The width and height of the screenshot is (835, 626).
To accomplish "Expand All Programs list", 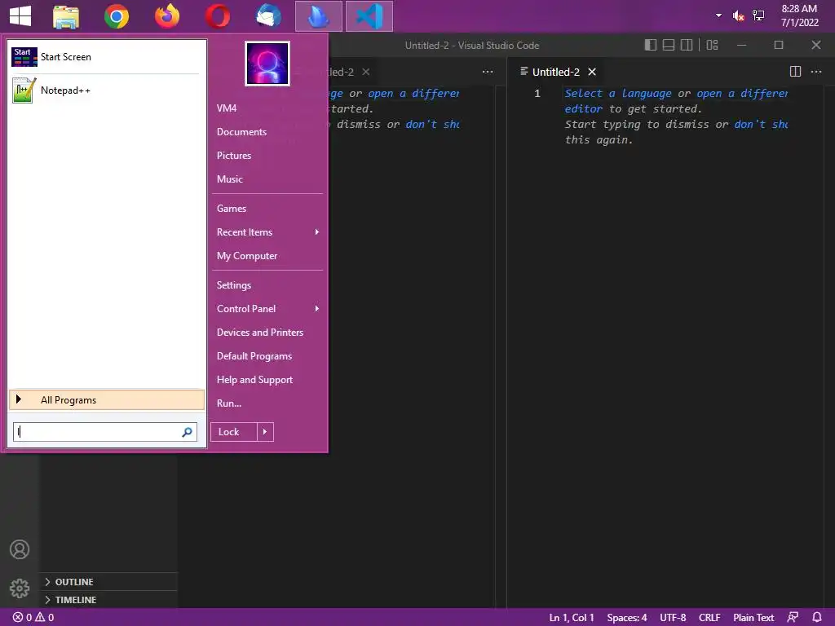I will tap(107, 399).
